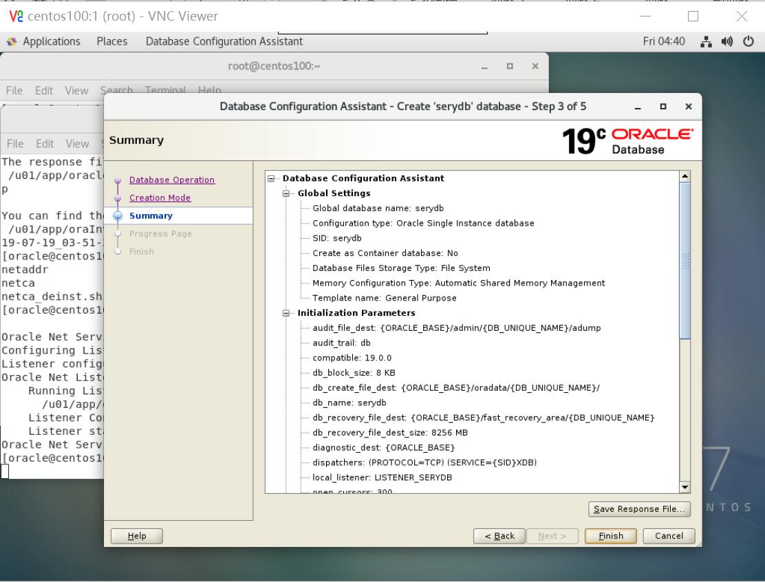Click the VNC Viewer logo icon in title bar

[16, 16]
